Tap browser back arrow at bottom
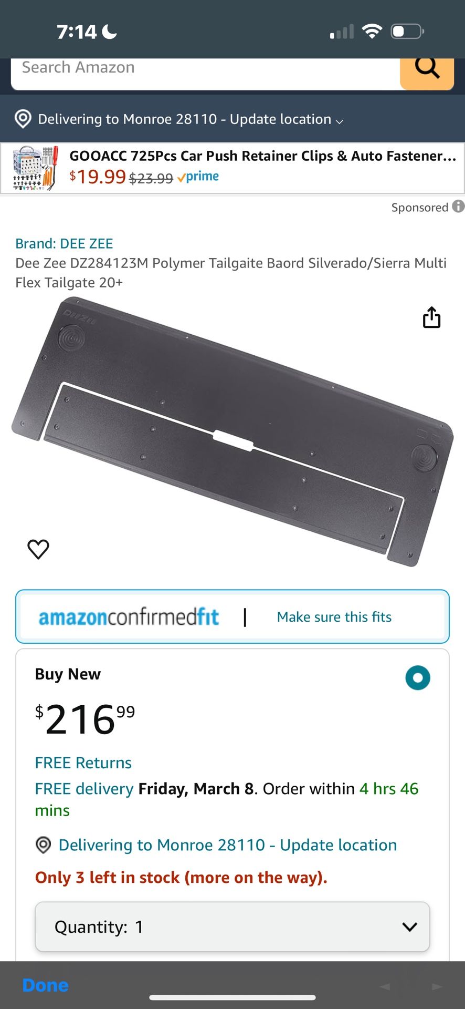This screenshot has width=465, height=1009. tap(385, 987)
